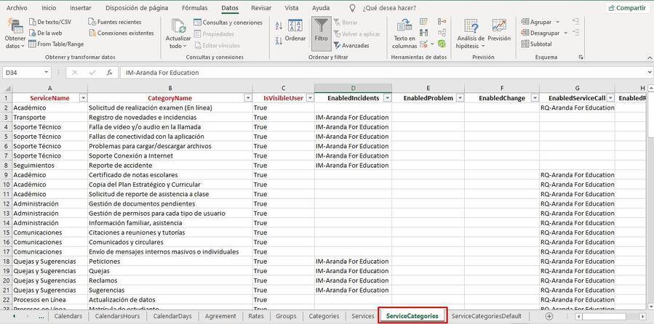654x324 pixels.
Task: Switch to the Fórmulas ribbon tab
Action: click(x=194, y=8)
